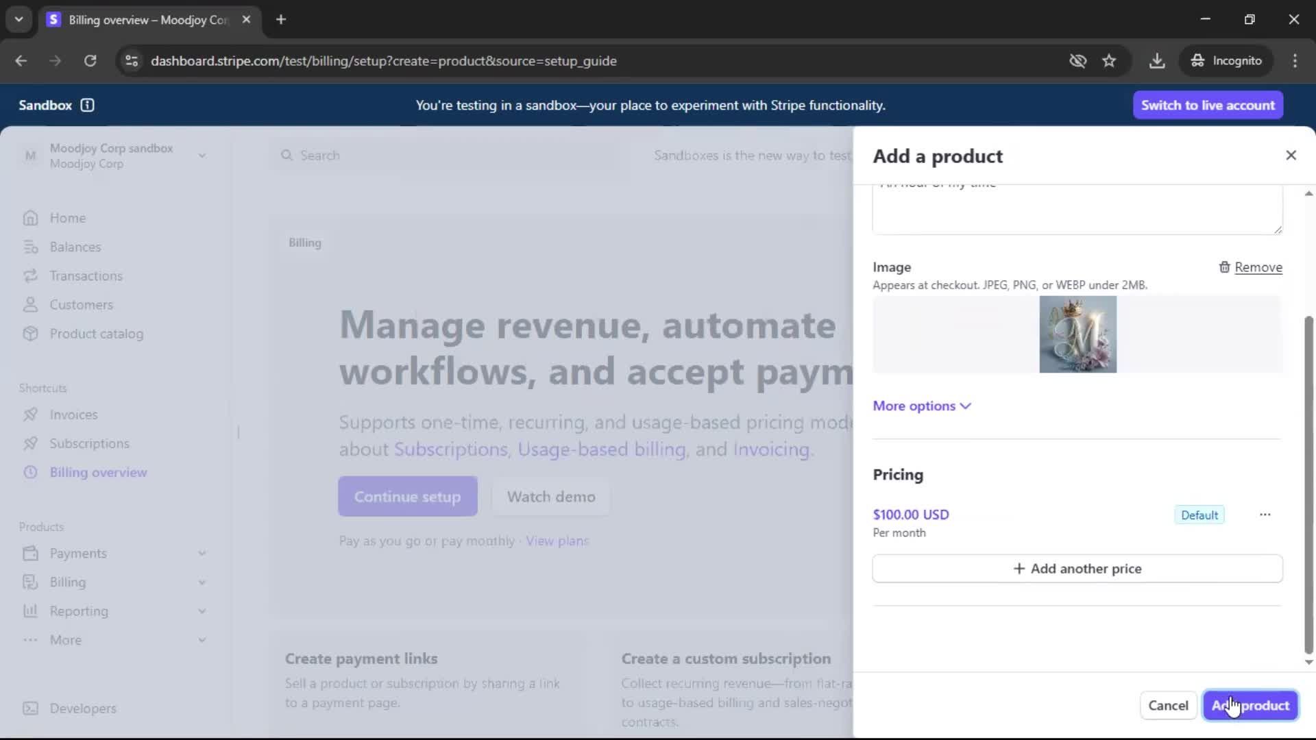Select Billing overview in the sidebar
Screen dimensions: 1316x740
tap(98, 472)
